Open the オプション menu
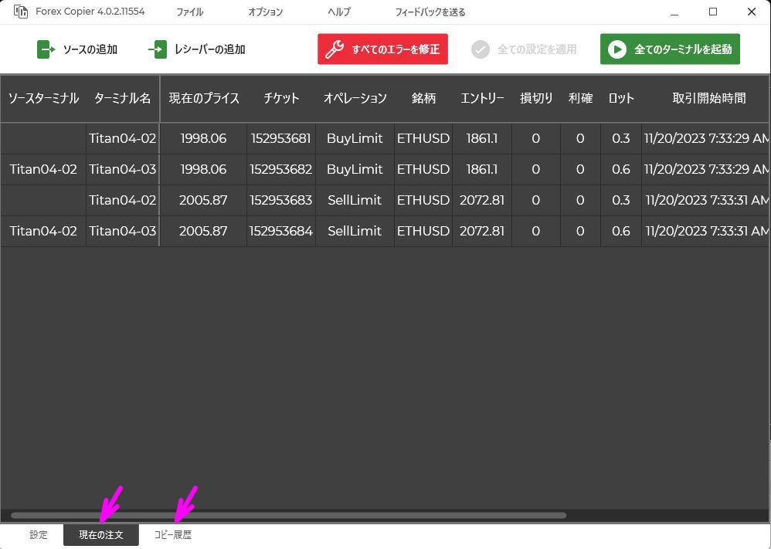Screen dimensions: 771x549 coord(265,12)
